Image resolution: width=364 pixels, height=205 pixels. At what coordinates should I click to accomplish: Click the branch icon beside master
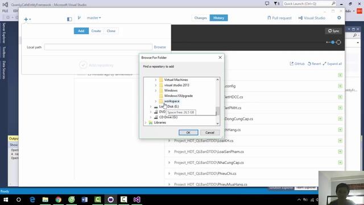point(79,18)
